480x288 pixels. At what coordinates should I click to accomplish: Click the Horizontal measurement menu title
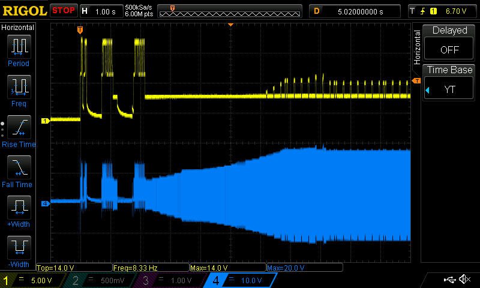(x=18, y=28)
